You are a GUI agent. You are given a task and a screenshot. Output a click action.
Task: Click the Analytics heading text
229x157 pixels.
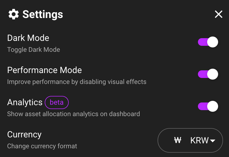pos(25,102)
